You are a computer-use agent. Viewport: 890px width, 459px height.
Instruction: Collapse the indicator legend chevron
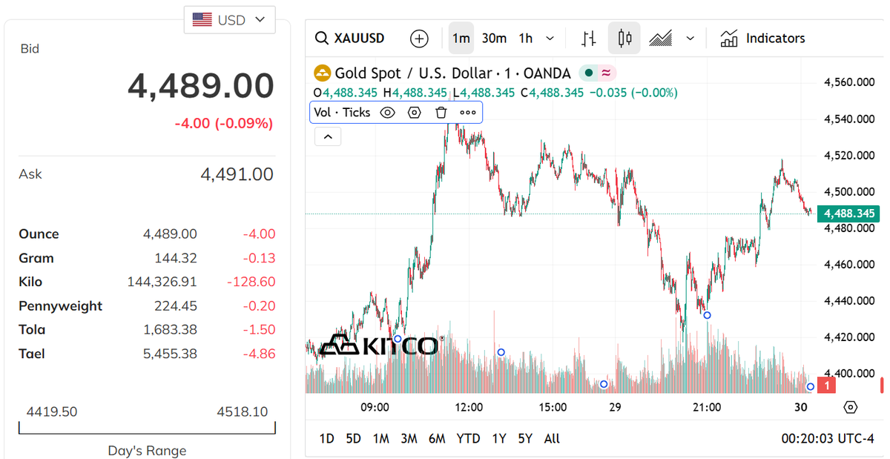click(328, 136)
